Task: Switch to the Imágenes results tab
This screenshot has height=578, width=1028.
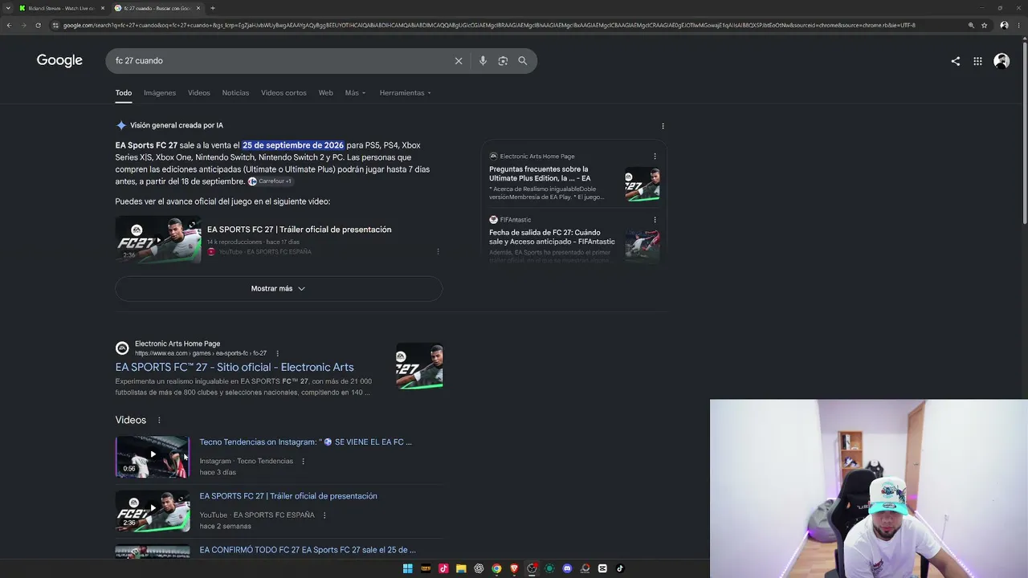Action: coord(160,93)
